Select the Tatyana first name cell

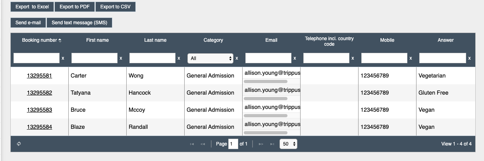(97, 93)
